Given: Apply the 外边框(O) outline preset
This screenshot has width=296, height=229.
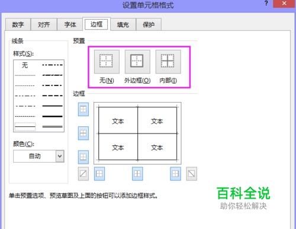Looking at the screenshot, I should (137, 62).
